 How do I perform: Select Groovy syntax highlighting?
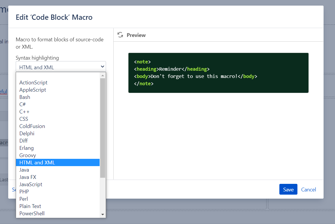click(x=27, y=155)
